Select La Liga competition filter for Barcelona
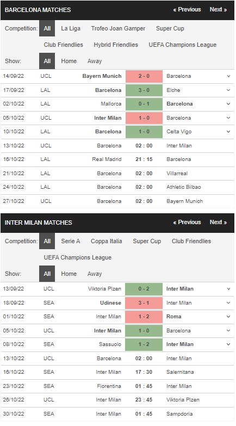The height and width of the screenshot is (426, 236). [71, 28]
